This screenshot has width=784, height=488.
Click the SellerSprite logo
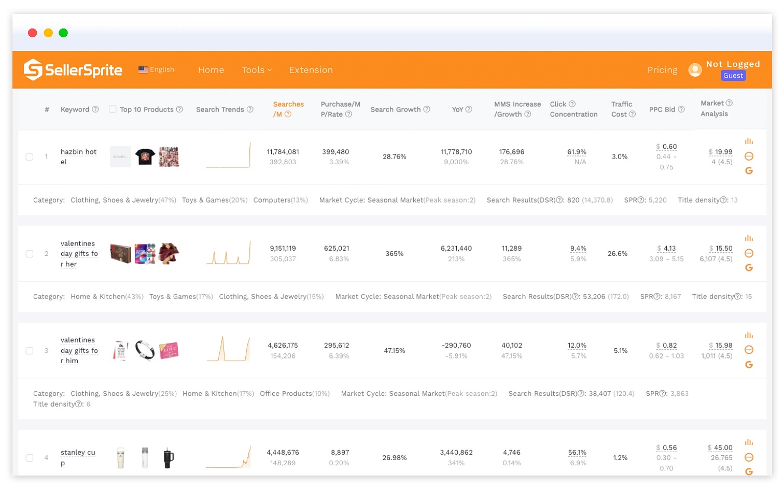[73, 70]
